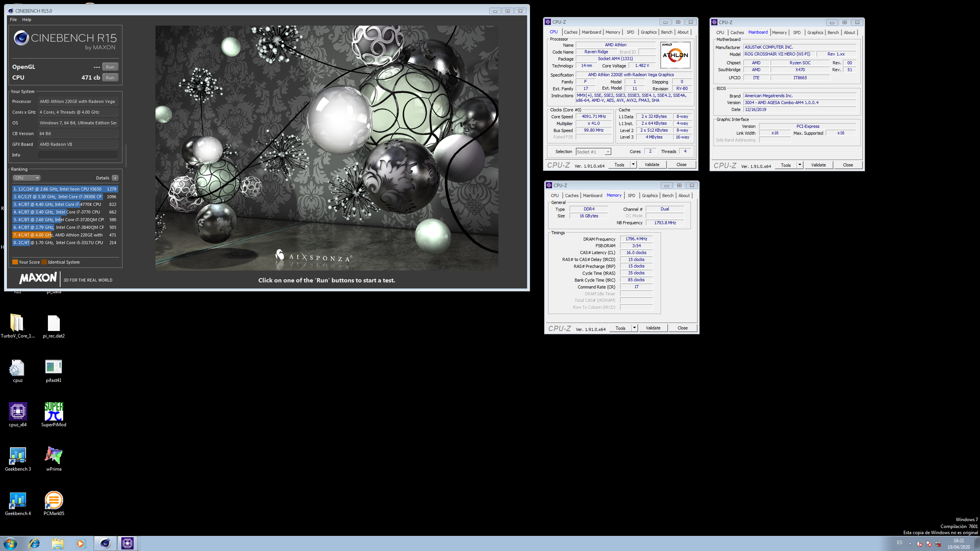Open Windows Explorer from taskbar
Viewport: 980px width, 551px height.
[58, 543]
